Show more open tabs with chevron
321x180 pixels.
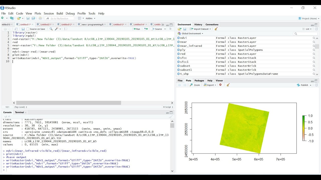163,24
